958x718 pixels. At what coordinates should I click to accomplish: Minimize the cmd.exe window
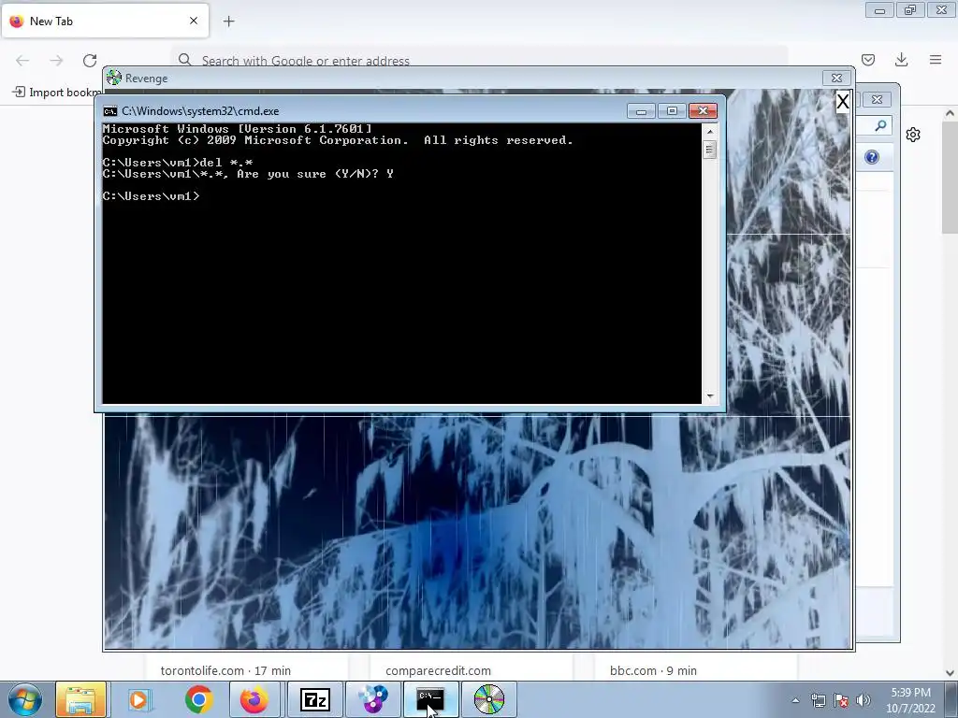tap(641, 111)
